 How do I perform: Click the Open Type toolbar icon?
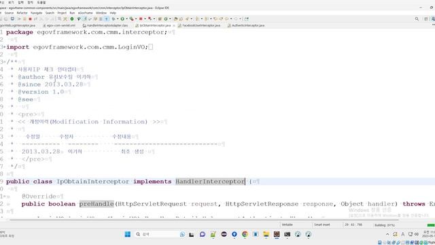click(176, 19)
